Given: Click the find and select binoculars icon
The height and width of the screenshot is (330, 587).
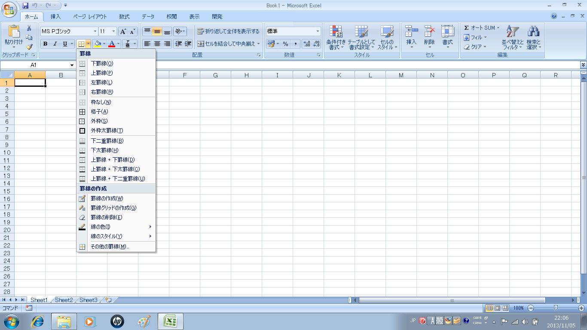Looking at the screenshot, I should coord(533,32).
